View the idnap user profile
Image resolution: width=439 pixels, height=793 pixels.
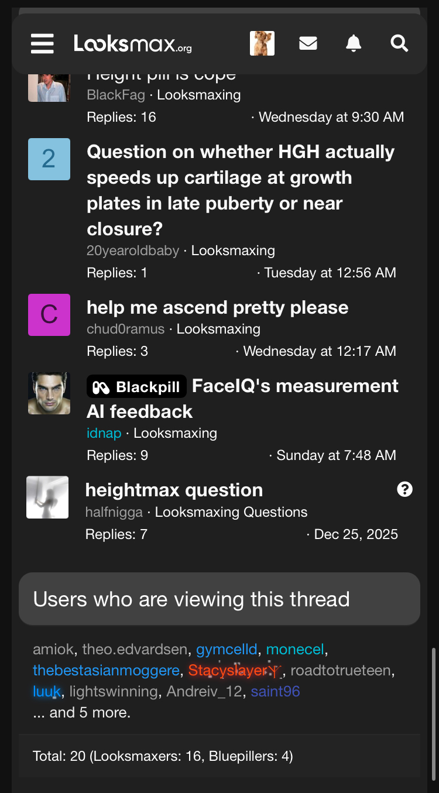coord(104,433)
